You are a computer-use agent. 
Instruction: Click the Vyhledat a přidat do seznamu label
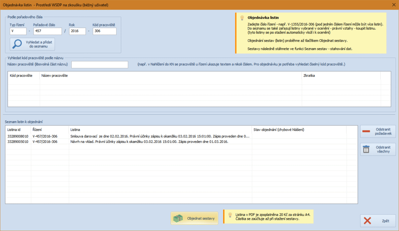point(39,44)
